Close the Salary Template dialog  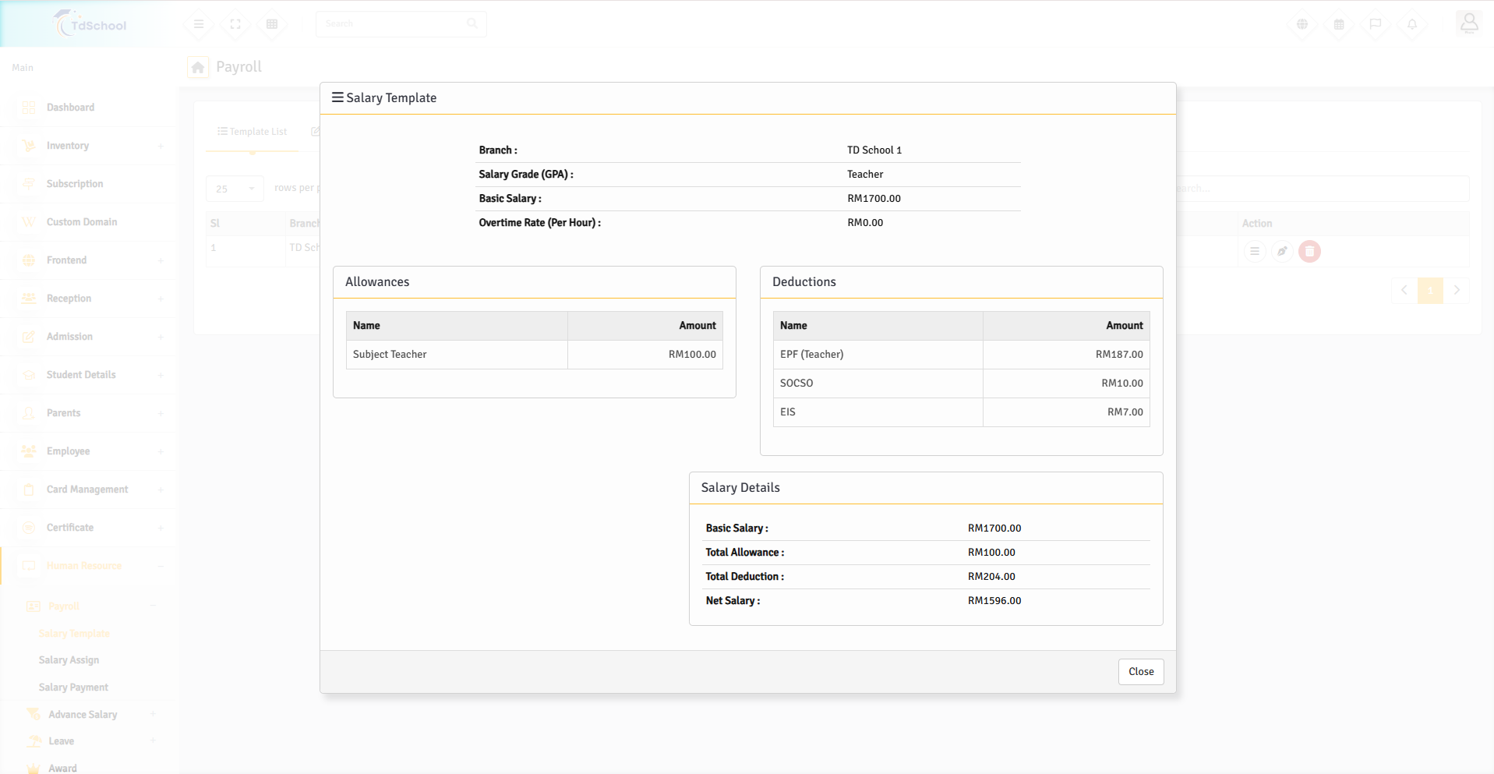pos(1140,671)
